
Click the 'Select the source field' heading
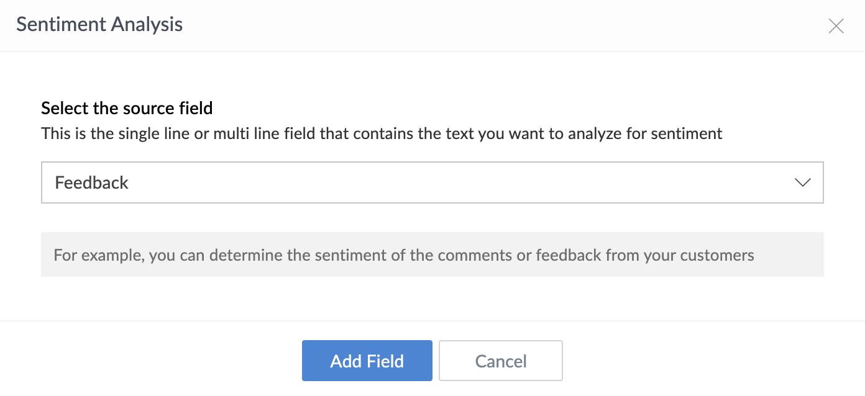tap(127, 108)
